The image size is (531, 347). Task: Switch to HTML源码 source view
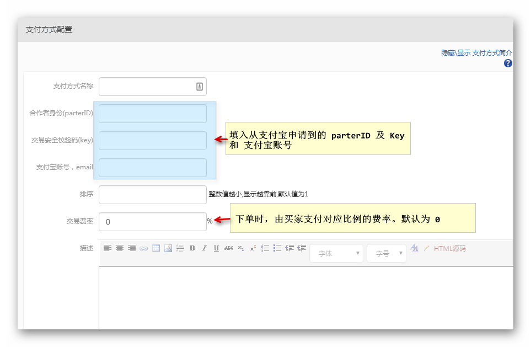450,248
